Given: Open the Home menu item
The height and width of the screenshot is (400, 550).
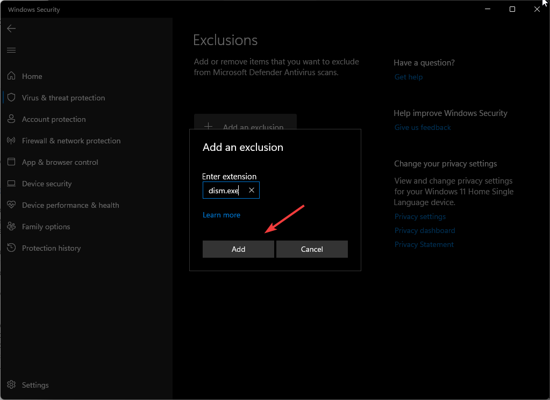Looking at the screenshot, I should 32,76.
